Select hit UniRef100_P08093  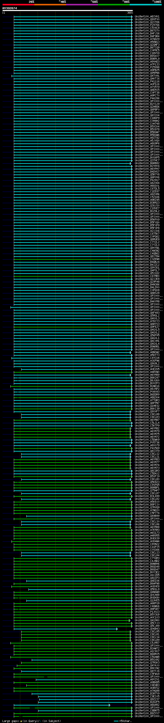click(147, 392)
